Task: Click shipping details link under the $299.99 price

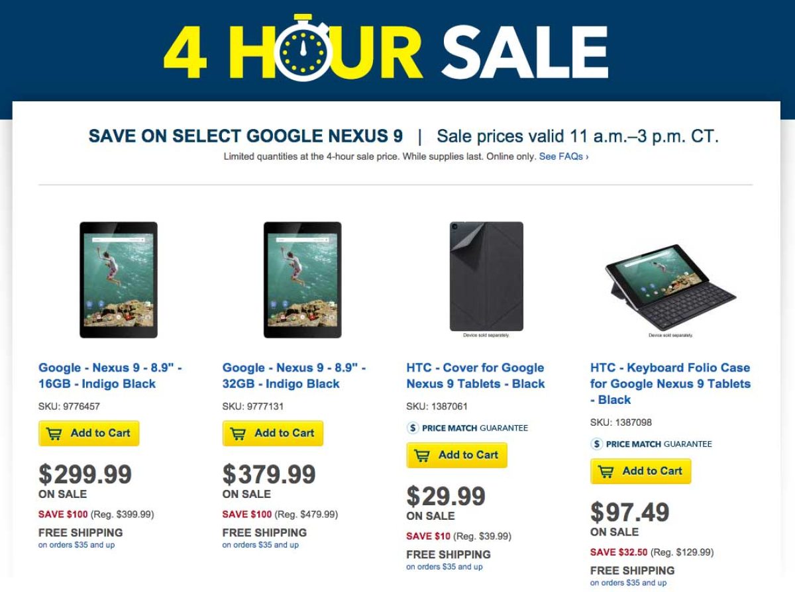Action: pyautogui.click(x=76, y=545)
